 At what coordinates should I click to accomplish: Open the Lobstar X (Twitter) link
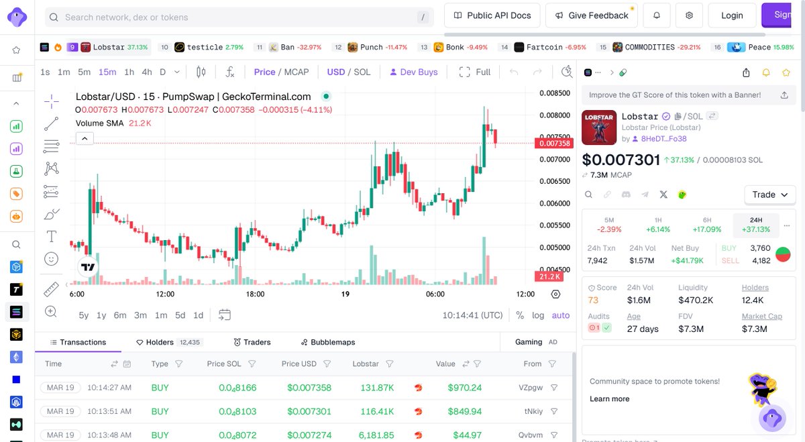coord(663,195)
